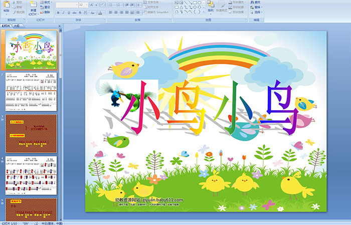Open the Align Text (对齐文本) dropdown
Viewport: 351px width, 225px height.
tap(152, 7)
